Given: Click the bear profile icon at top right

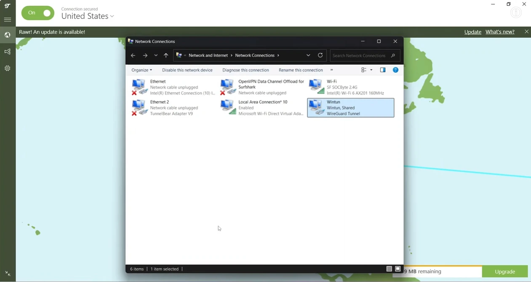Looking at the screenshot, I should coord(516,13).
